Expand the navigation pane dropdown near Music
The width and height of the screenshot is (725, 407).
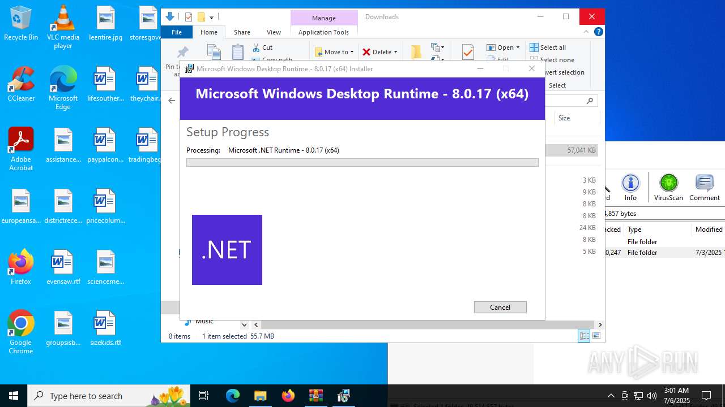click(x=244, y=324)
